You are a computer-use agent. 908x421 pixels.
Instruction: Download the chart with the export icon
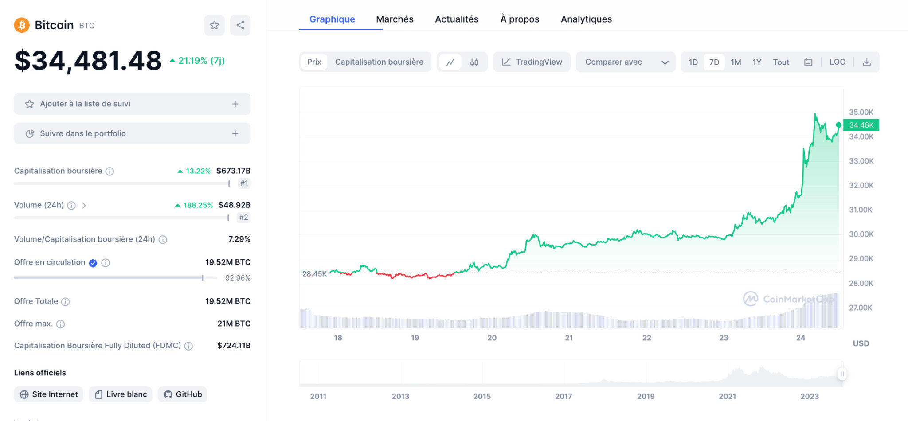(x=867, y=62)
